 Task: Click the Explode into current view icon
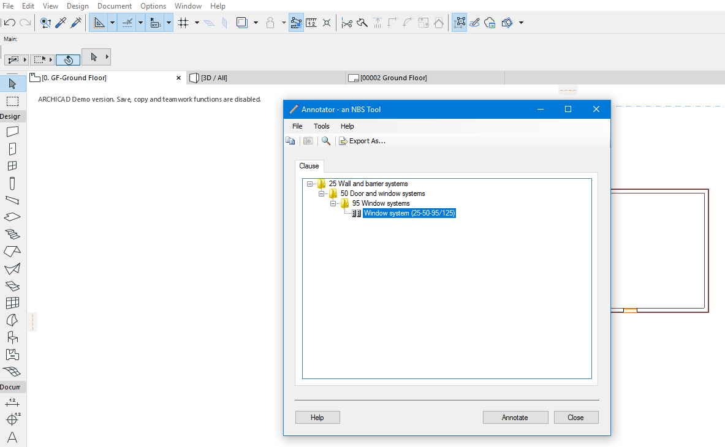click(327, 23)
